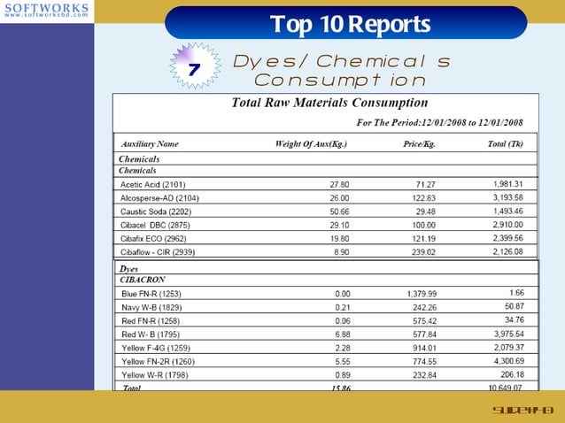
Task: Click the number 7 starburst badge
Action: point(195,65)
